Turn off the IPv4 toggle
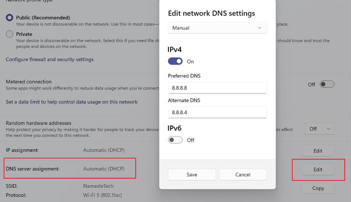Viewport: 351px width, 202px height. (x=175, y=61)
